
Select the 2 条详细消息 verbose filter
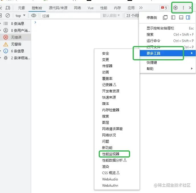tap(15, 58)
